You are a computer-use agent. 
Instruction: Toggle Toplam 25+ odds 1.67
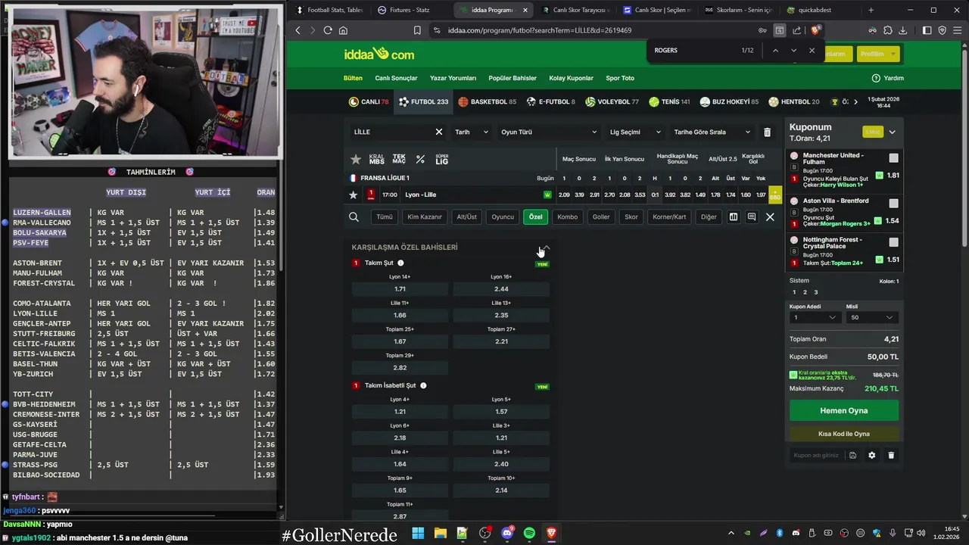[400, 341]
